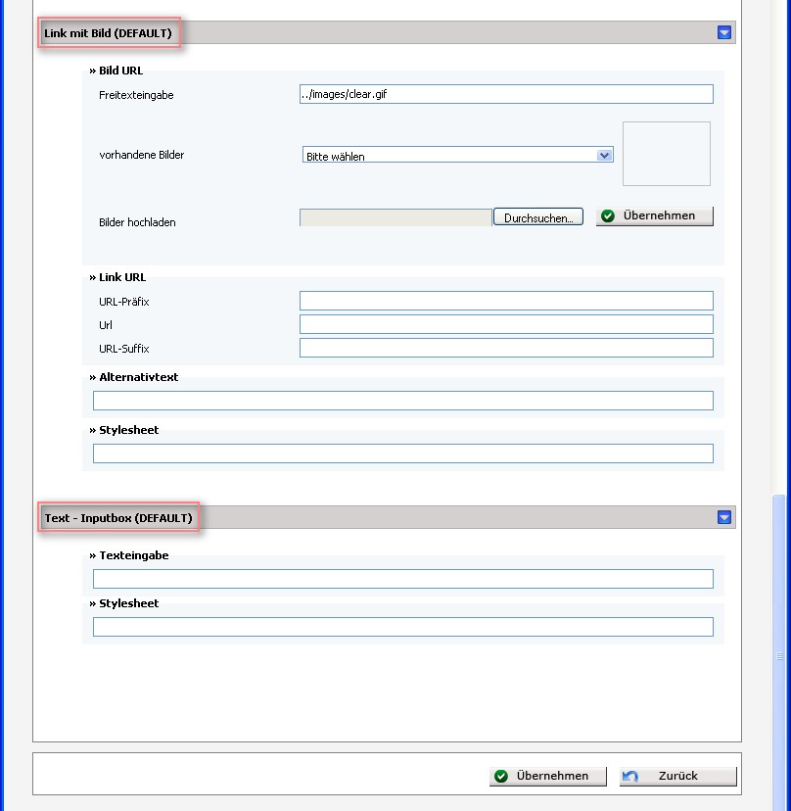Click the Alternativtext input field
The height and width of the screenshot is (811, 791).
pos(403,401)
